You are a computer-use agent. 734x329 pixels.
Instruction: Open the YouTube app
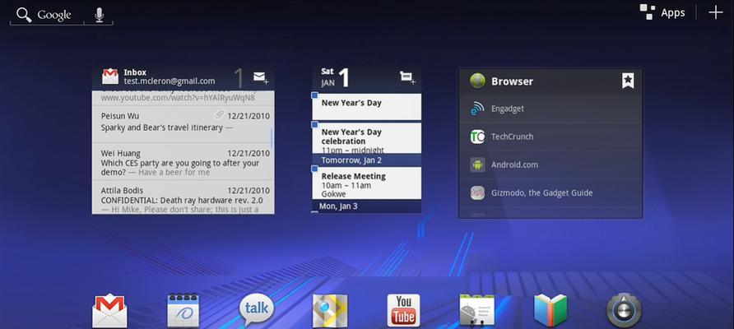pos(403,311)
